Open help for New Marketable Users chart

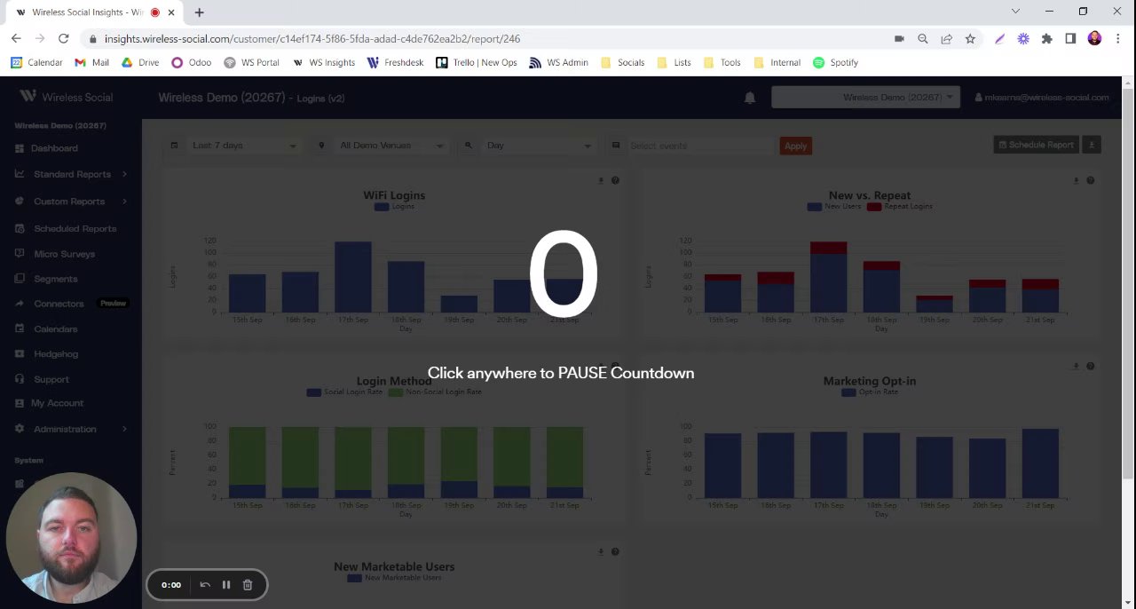615,551
